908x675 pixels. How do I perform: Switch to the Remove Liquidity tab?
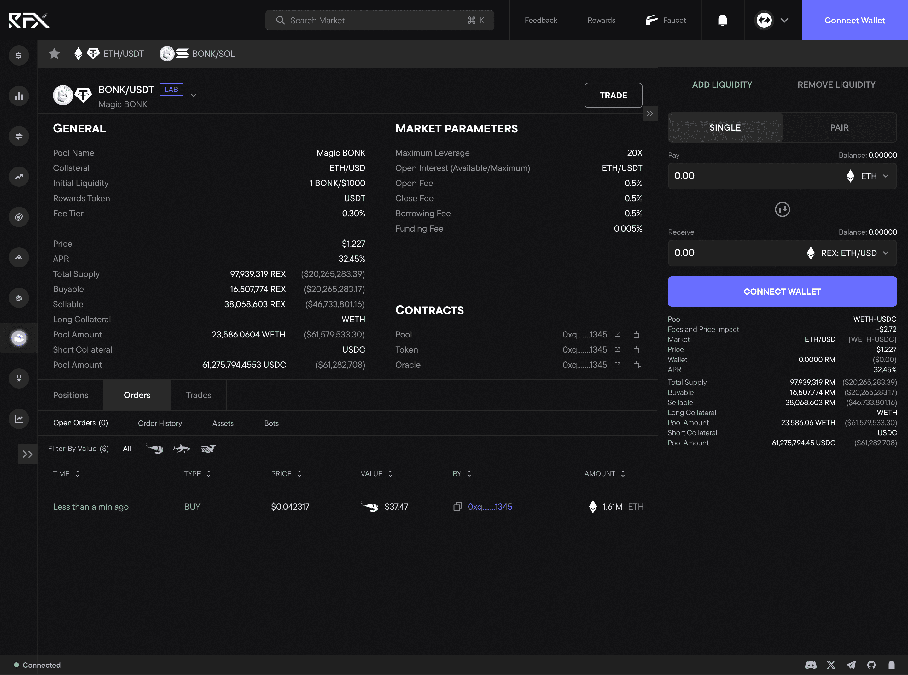pos(836,85)
